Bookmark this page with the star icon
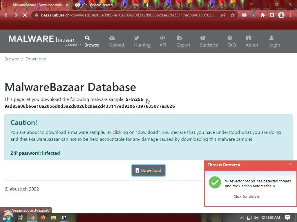 point(233,15)
